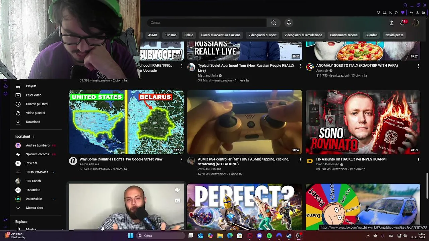Open options menu for Ho Assunto Un HACKER video
The height and width of the screenshot is (241, 429).
click(418, 160)
